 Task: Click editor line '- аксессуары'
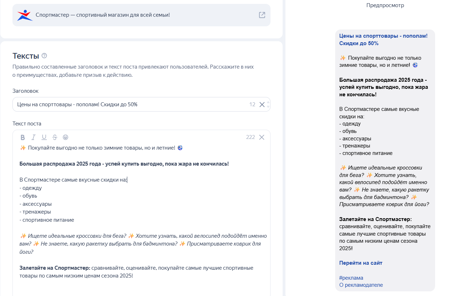click(36, 204)
